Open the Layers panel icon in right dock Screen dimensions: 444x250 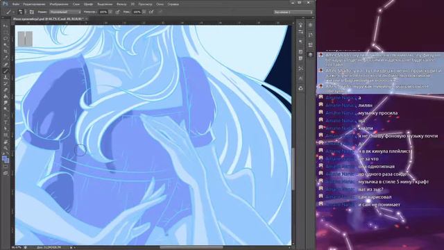(x=310, y=54)
